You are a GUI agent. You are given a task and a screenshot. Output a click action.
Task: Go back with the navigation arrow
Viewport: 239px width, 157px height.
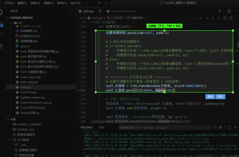click(x=99, y=3)
